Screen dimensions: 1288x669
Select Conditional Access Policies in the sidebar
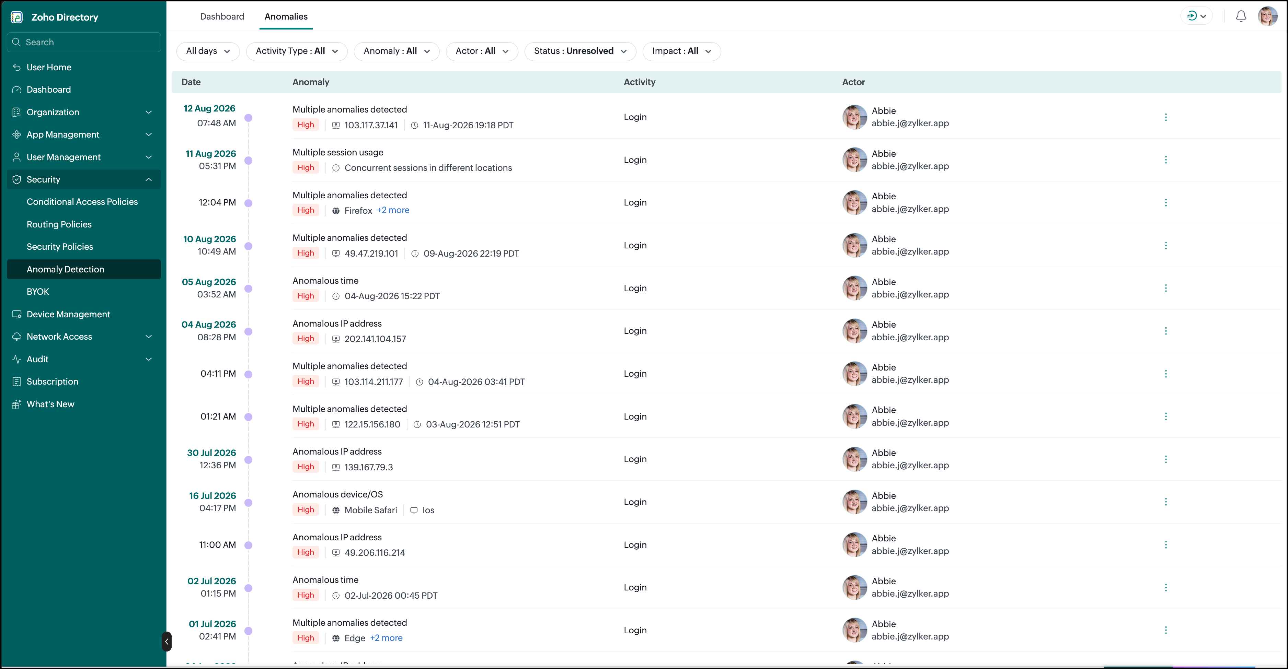pos(82,202)
